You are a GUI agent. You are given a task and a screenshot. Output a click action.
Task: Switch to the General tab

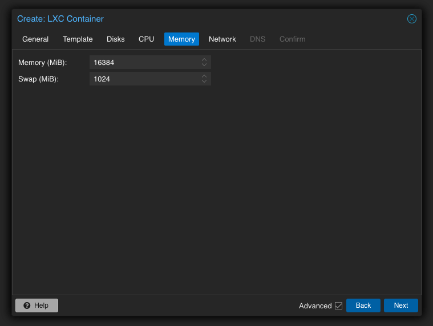[35, 39]
